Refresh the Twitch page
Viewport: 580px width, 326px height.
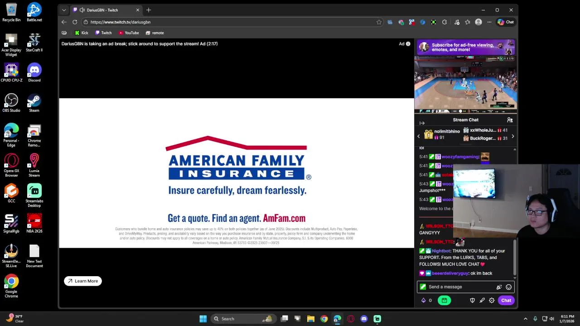[x=75, y=22]
